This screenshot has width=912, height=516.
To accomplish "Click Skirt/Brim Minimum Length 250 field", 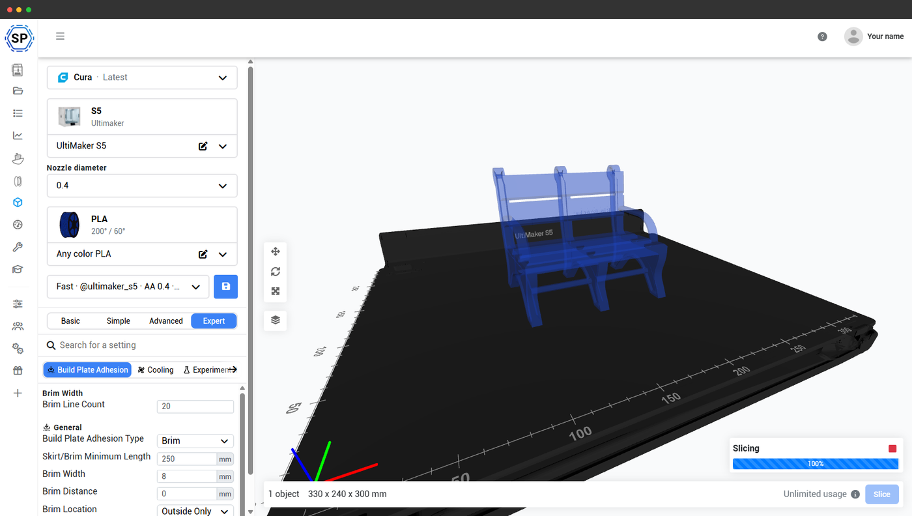I will [x=187, y=459].
